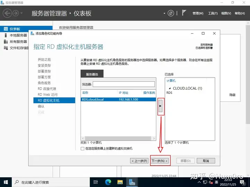
Task: Click the 上一步(P) button
Action: [x=139, y=161]
